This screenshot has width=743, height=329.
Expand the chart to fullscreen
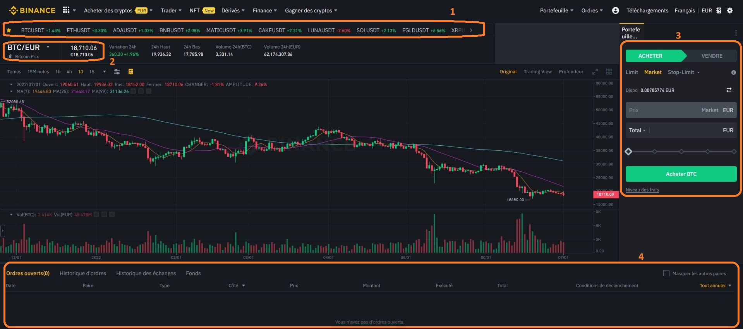tap(595, 72)
